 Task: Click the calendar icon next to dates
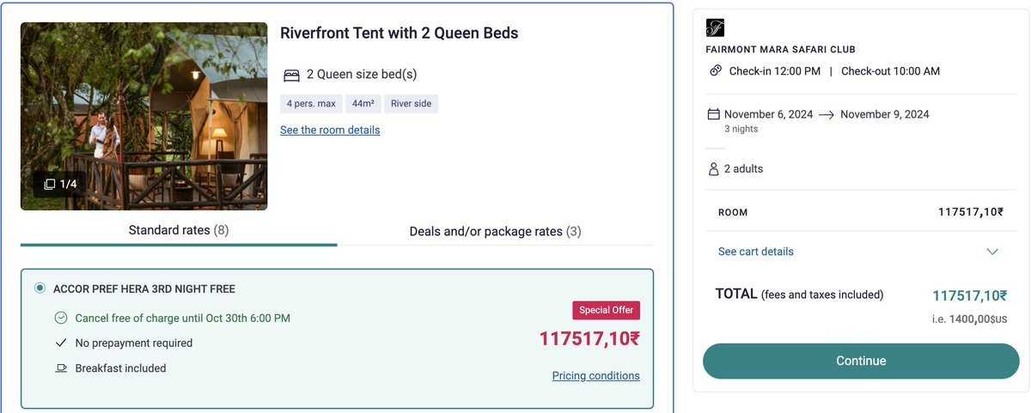[x=713, y=114]
